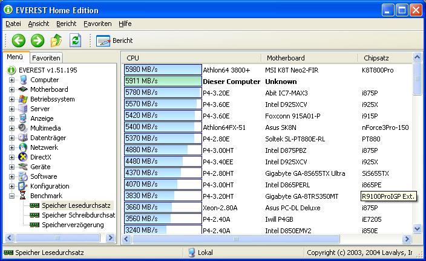
Task: Click the 5980 MB/s Athlon64 3800+ bar
Action: tap(163, 69)
